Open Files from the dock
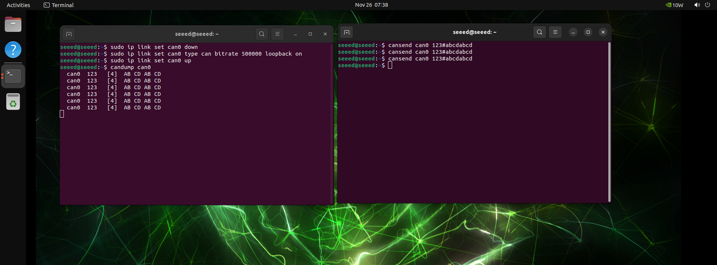 [x=13, y=25]
